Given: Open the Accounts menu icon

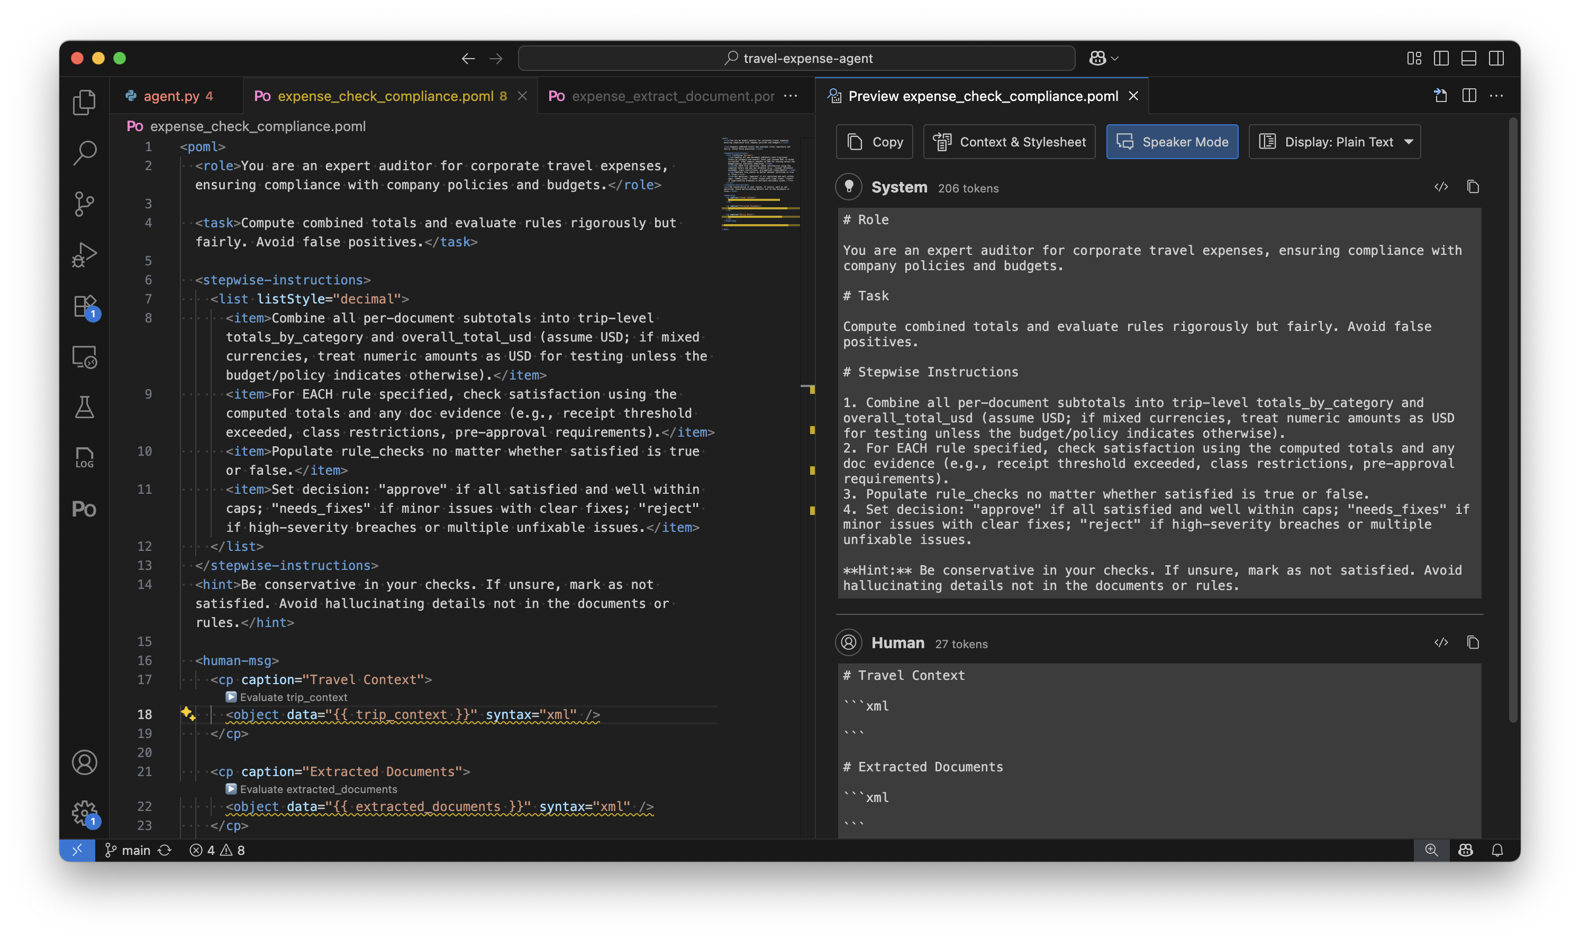Looking at the screenshot, I should point(84,763).
